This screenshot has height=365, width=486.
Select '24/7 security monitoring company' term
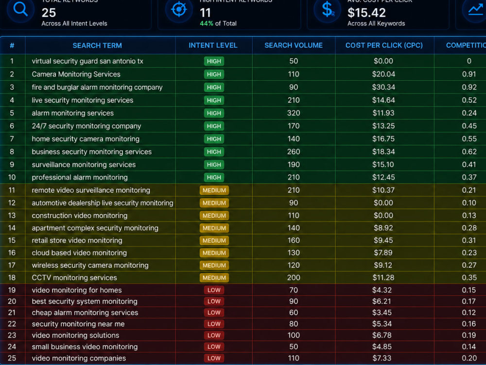(x=86, y=126)
